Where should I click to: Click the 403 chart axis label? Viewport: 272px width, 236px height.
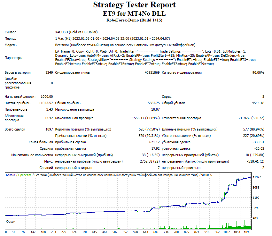(255, 218)
